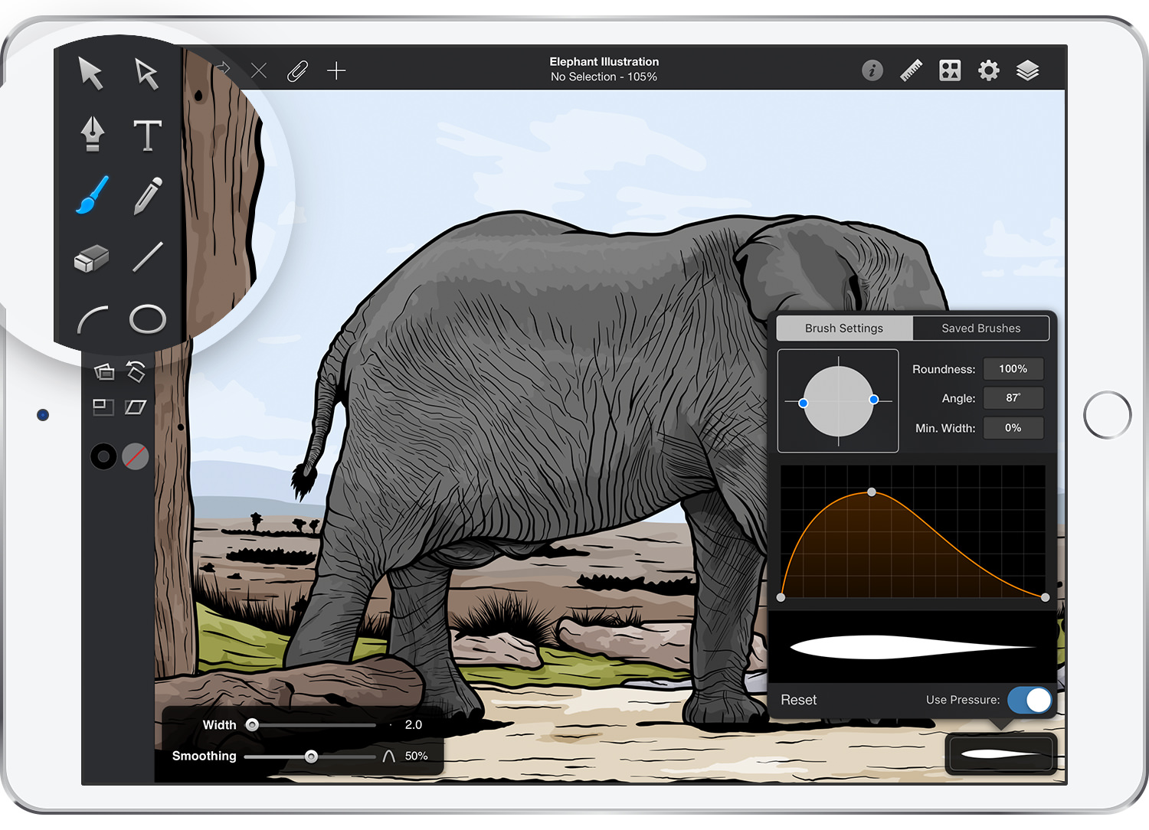This screenshot has width=1149, height=830.
Task: Edit the Angle 87° field
Action: (x=1013, y=397)
